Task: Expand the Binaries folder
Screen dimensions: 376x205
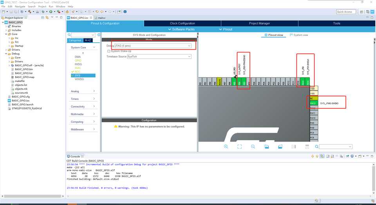Action: (x=7, y=26)
